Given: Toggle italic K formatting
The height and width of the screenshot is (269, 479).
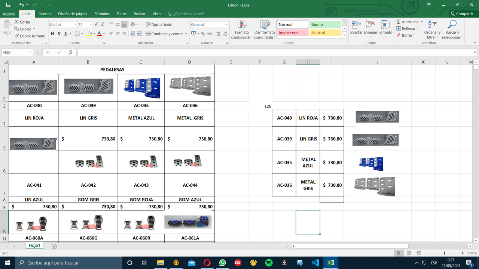Looking at the screenshot, I should click(59, 34).
